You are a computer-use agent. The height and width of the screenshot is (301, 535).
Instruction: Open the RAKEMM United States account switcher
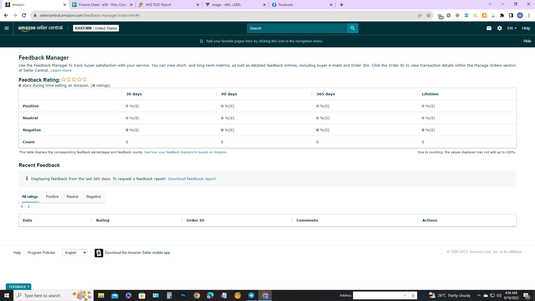click(x=96, y=28)
